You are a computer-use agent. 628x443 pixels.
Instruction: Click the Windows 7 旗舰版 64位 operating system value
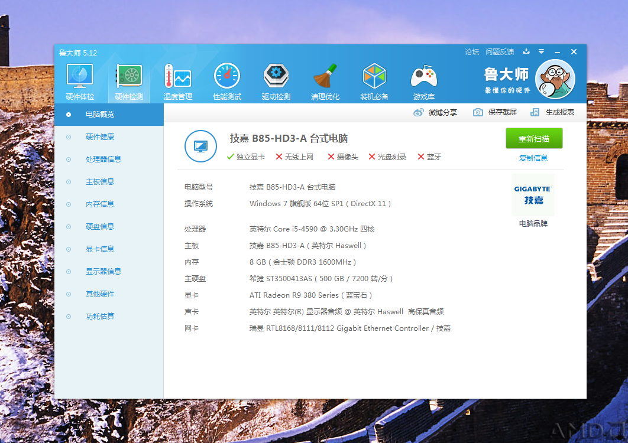[320, 204]
